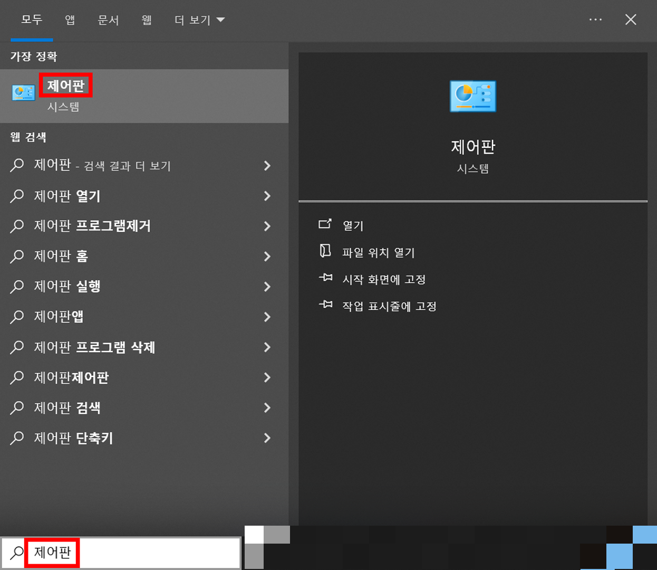Select web result 제어판 - 검색 결과 더 보기

[144, 166]
